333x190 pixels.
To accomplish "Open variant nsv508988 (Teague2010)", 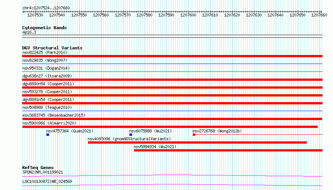I will click(x=47, y=107).
